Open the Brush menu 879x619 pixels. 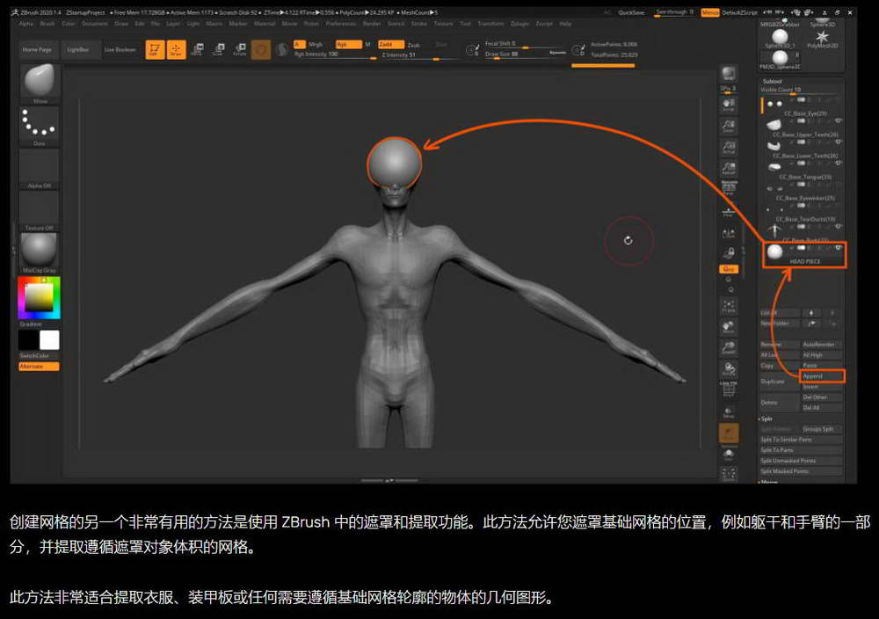pyautogui.click(x=47, y=24)
